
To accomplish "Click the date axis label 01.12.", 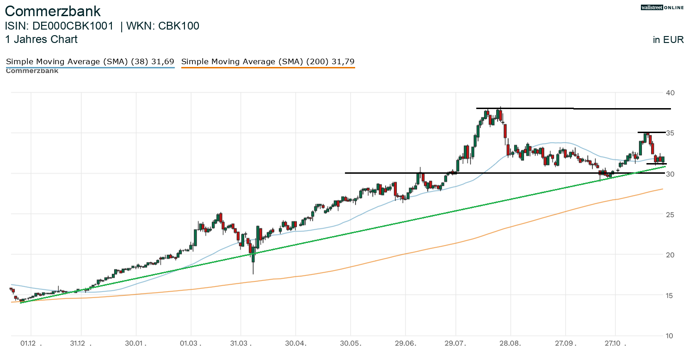I will [31, 343].
